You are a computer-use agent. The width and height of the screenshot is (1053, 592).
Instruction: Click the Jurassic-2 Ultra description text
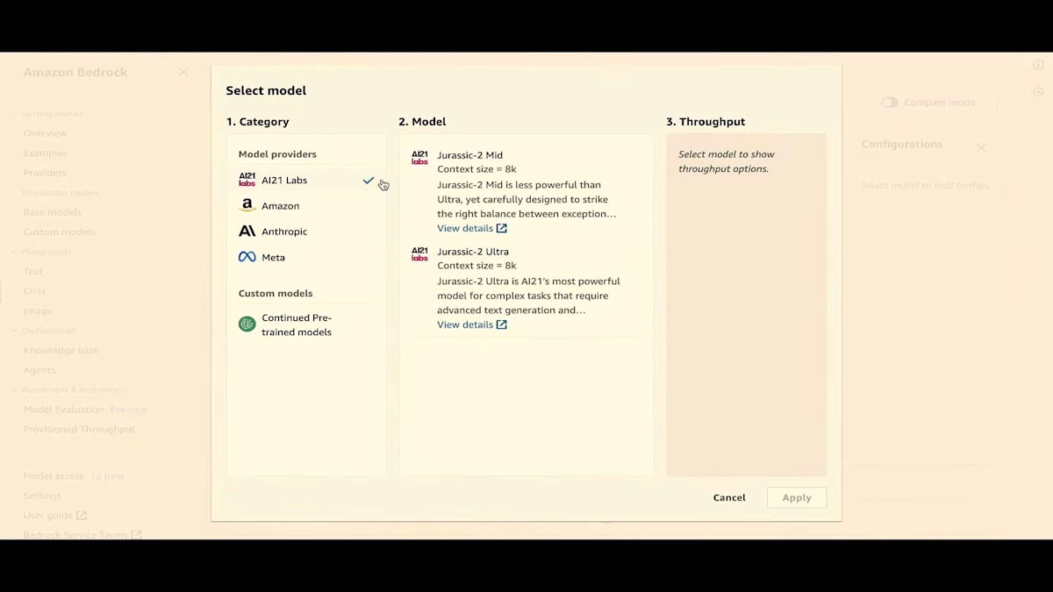(x=528, y=296)
